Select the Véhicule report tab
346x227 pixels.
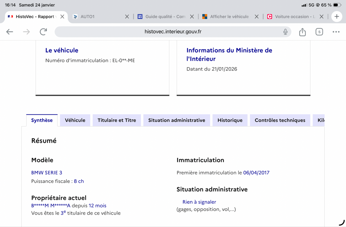coord(75,120)
